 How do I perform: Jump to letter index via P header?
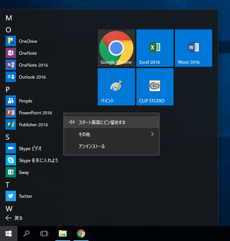pos(8,89)
